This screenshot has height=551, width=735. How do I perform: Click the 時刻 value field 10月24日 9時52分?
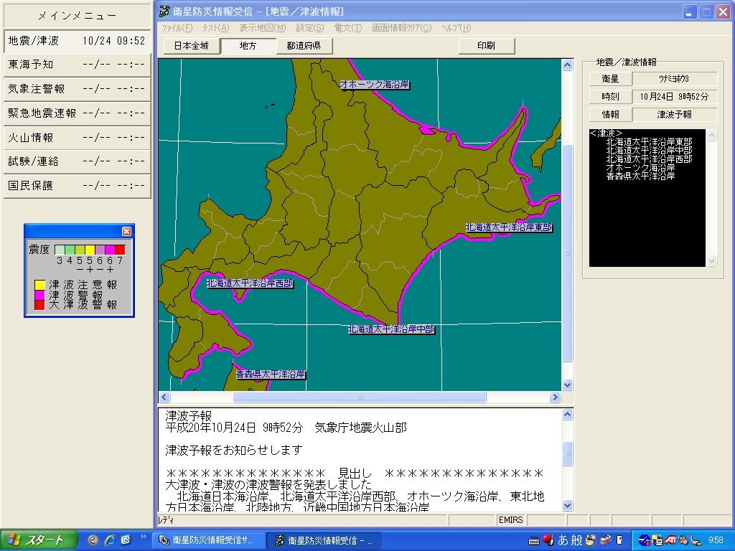click(x=674, y=97)
